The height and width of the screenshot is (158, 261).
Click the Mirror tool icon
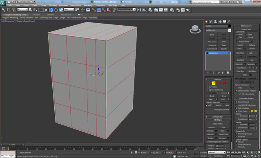139,10
